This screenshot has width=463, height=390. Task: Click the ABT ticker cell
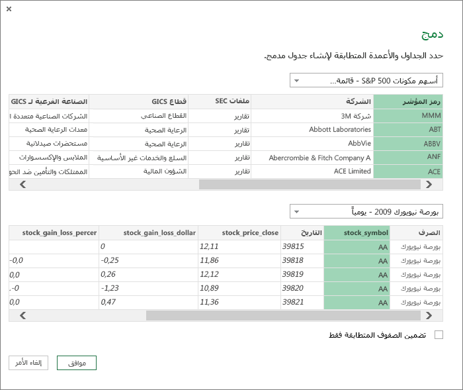pyautogui.click(x=408, y=130)
